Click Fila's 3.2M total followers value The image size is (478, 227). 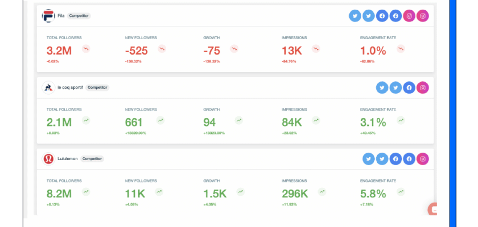point(59,51)
